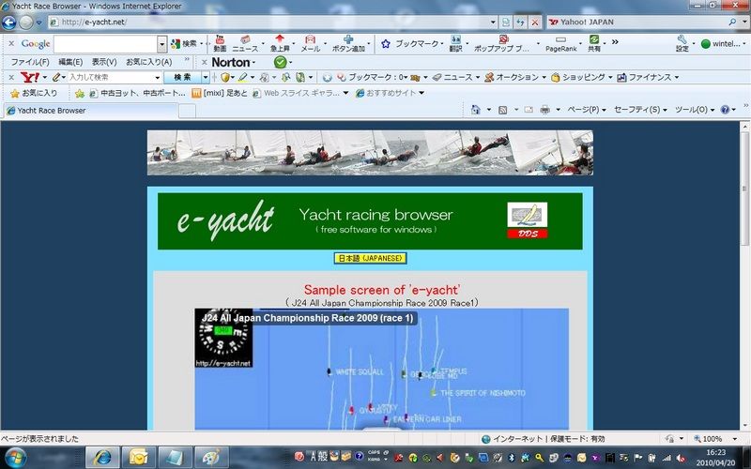Click the Norton green checkmark icon
Screen dimensions: 751x469
pyautogui.click(x=280, y=62)
